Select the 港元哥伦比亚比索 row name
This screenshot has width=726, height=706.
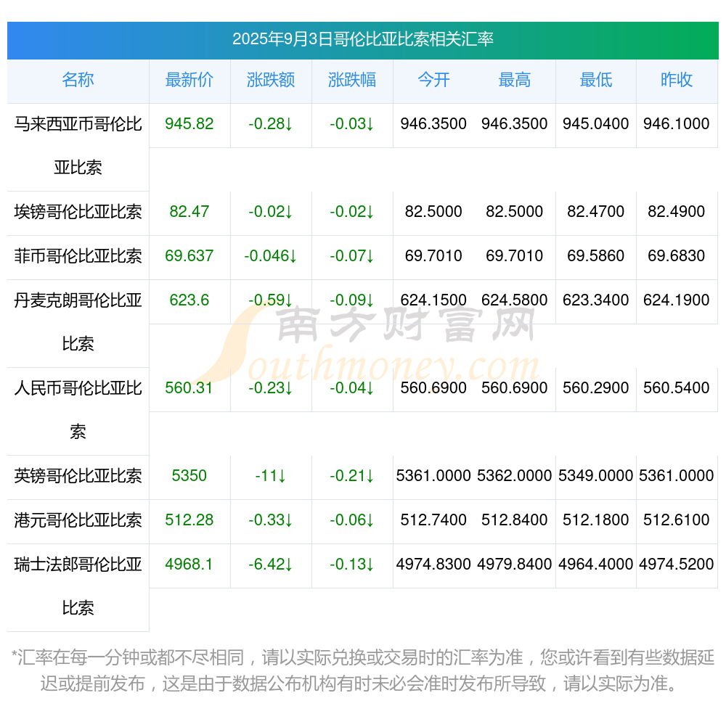(78, 520)
